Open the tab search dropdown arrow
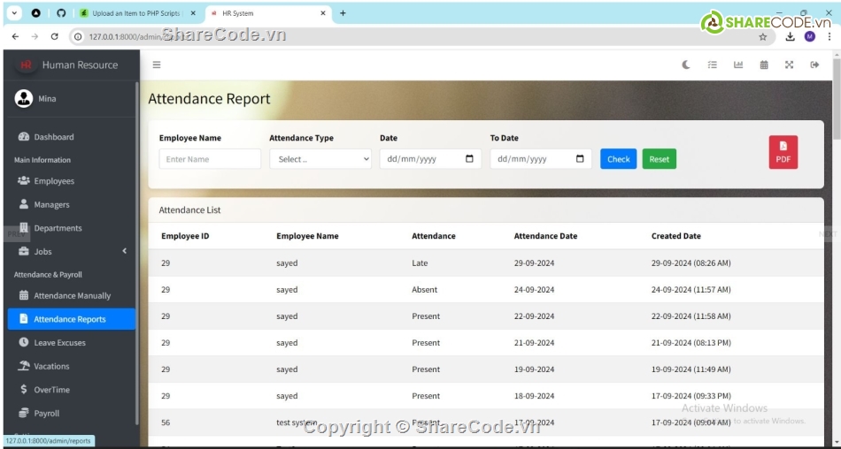Image resolution: width=841 pixels, height=449 pixels. (13, 13)
